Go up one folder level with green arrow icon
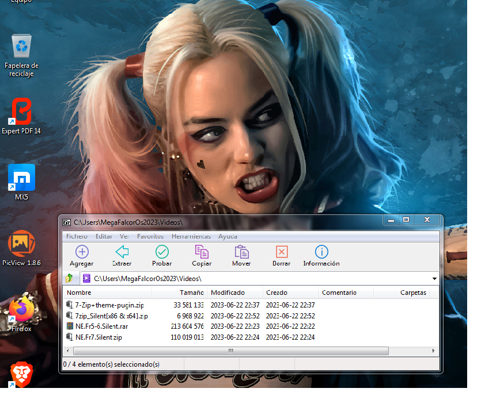The width and height of the screenshot is (485, 396). [69, 278]
